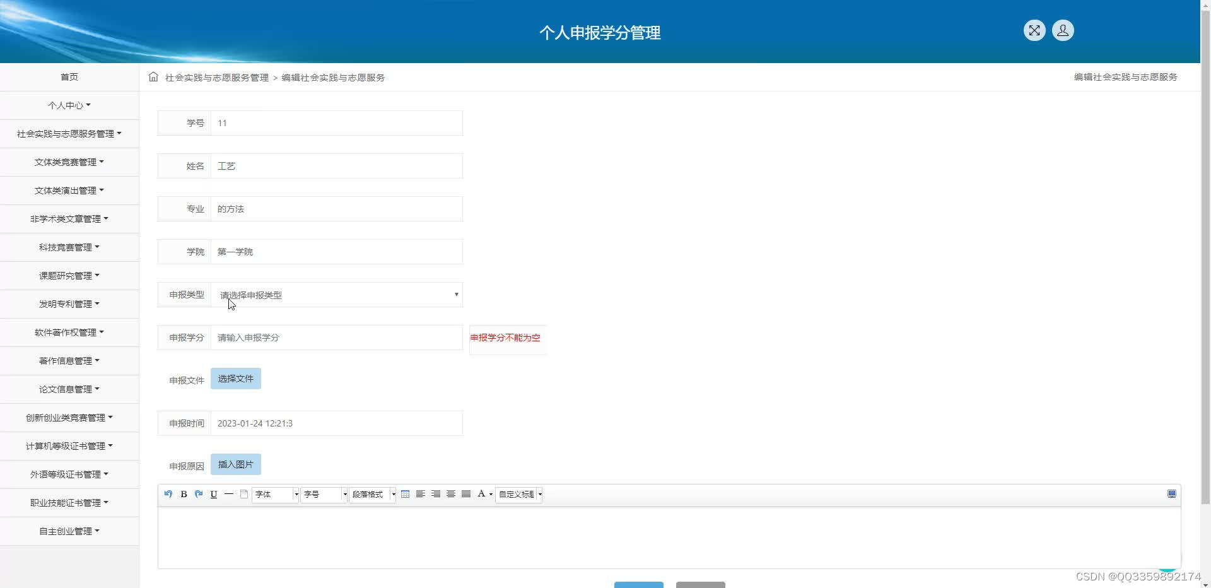1211x588 pixels.
Task: Open the 发明专利管理 menu
Action: pos(69,304)
